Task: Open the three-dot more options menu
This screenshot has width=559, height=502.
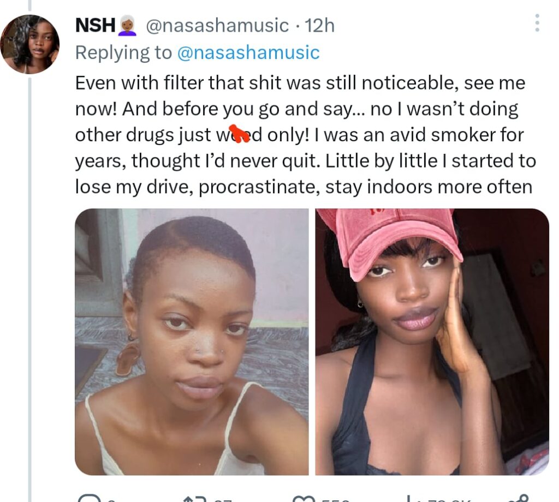Action: click(x=537, y=23)
